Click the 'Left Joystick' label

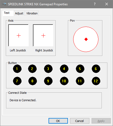pyautogui.click(x=18, y=50)
